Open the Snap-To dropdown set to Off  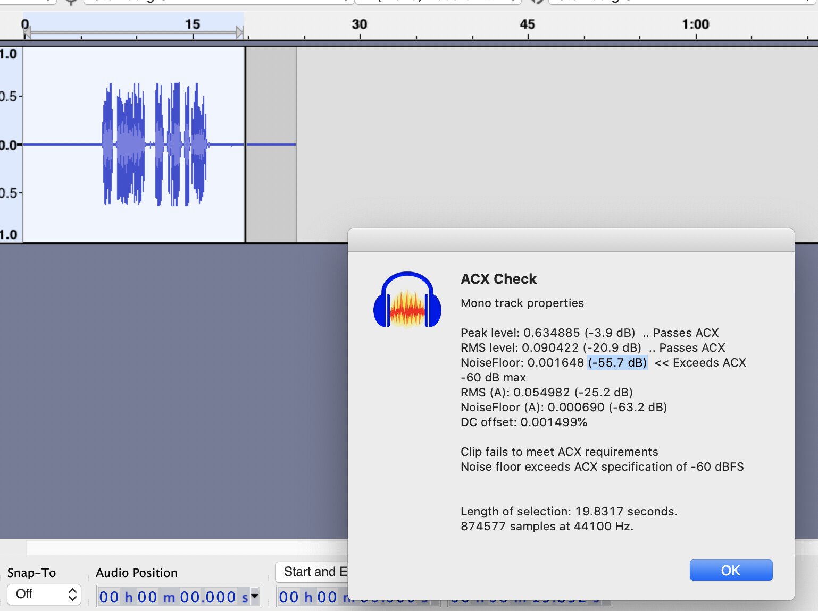(44, 594)
